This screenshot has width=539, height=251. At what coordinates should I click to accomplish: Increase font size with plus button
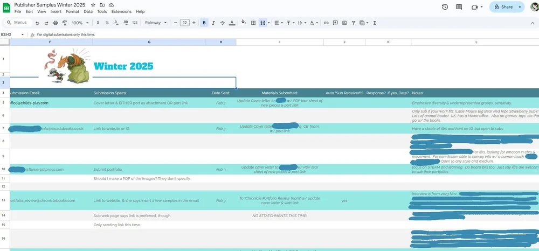pyautogui.click(x=194, y=23)
